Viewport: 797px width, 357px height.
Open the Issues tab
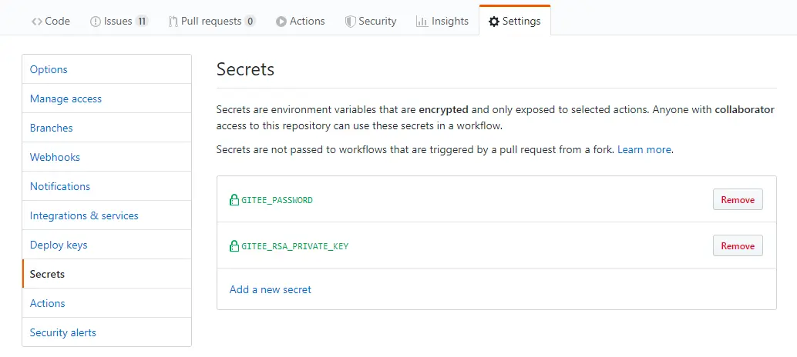pos(118,22)
